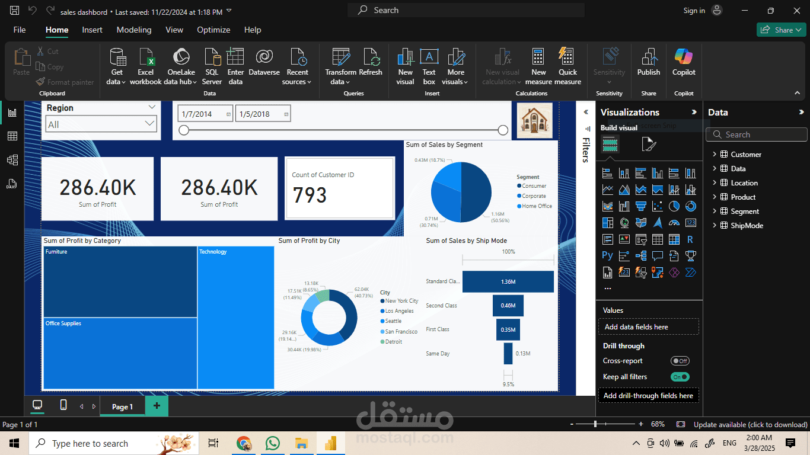The height and width of the screenshot is (455, 810).
Task: Expand the Filters pane chevron
Action: [x=586, y=112]
